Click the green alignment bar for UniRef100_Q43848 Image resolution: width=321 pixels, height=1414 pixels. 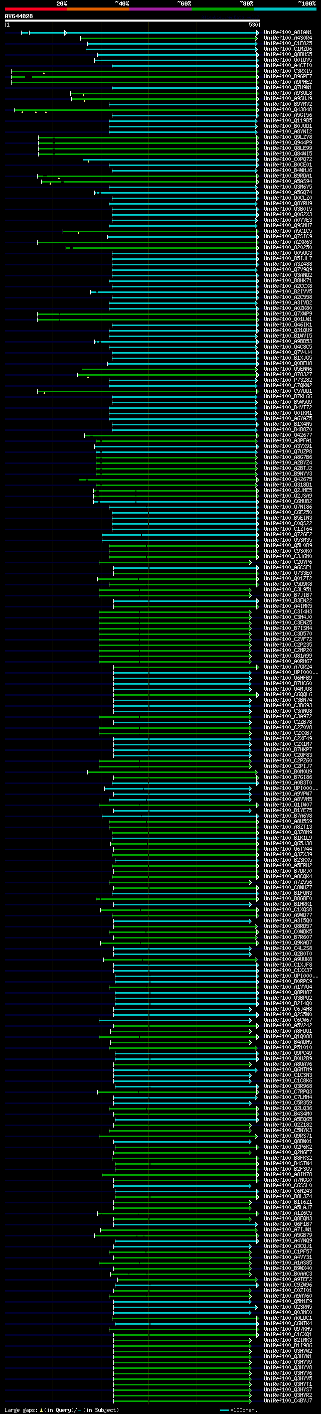136,110
